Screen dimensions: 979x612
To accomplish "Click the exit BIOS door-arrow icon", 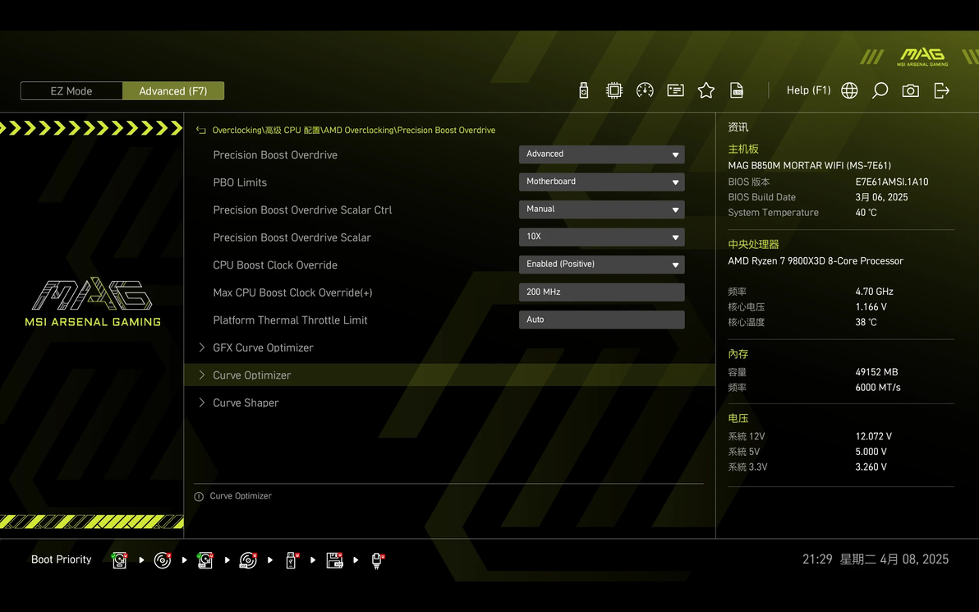I will 941,90.
